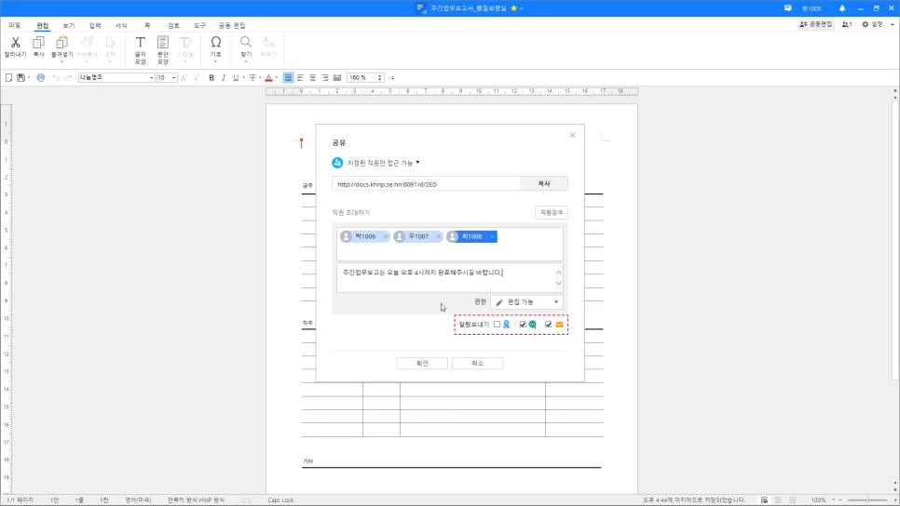Uncheck the chat message notification checkbox

523,325
